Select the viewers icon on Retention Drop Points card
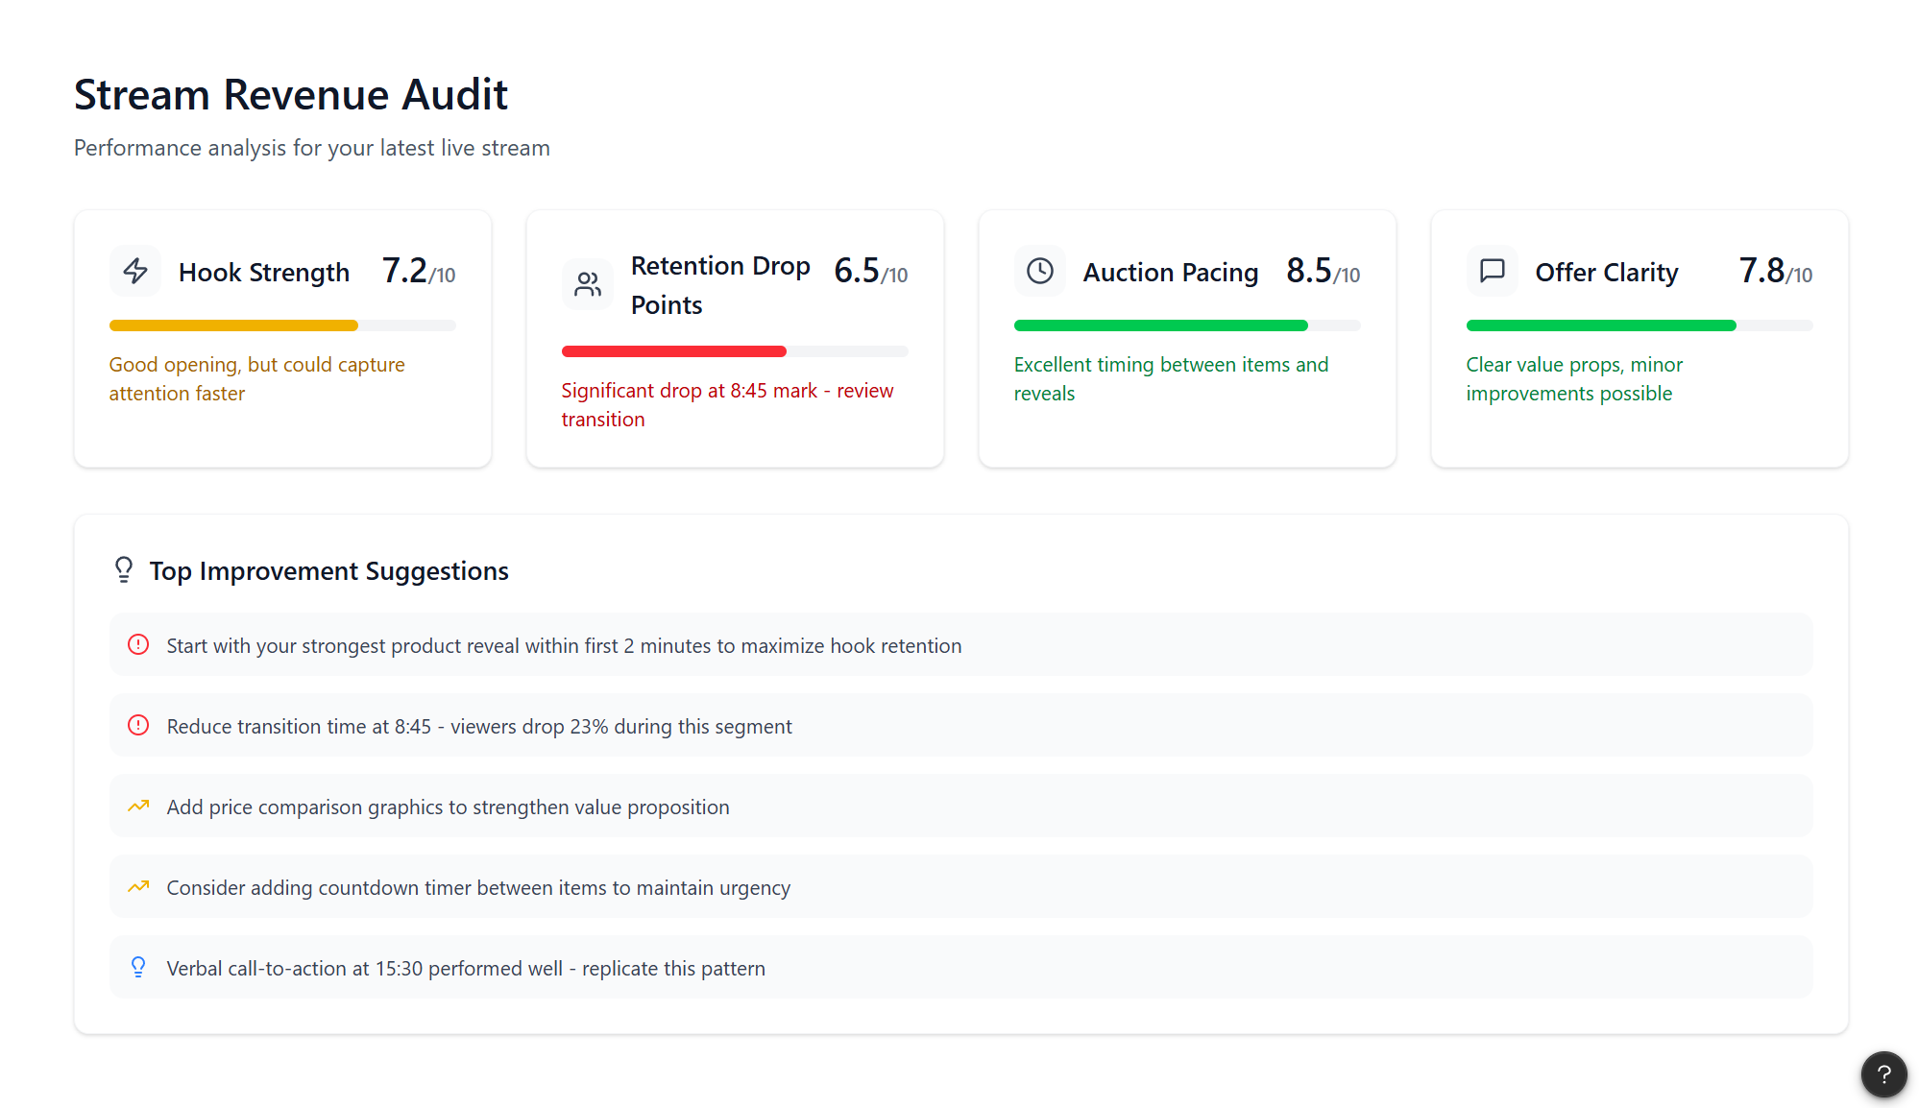The width and height of the screenshot is (1919, 1108). pos(587,283)
